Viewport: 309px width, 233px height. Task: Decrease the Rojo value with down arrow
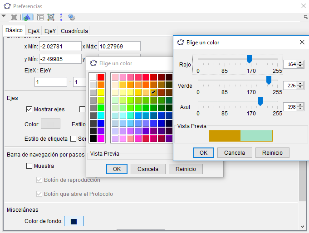(x=300, y=66)
